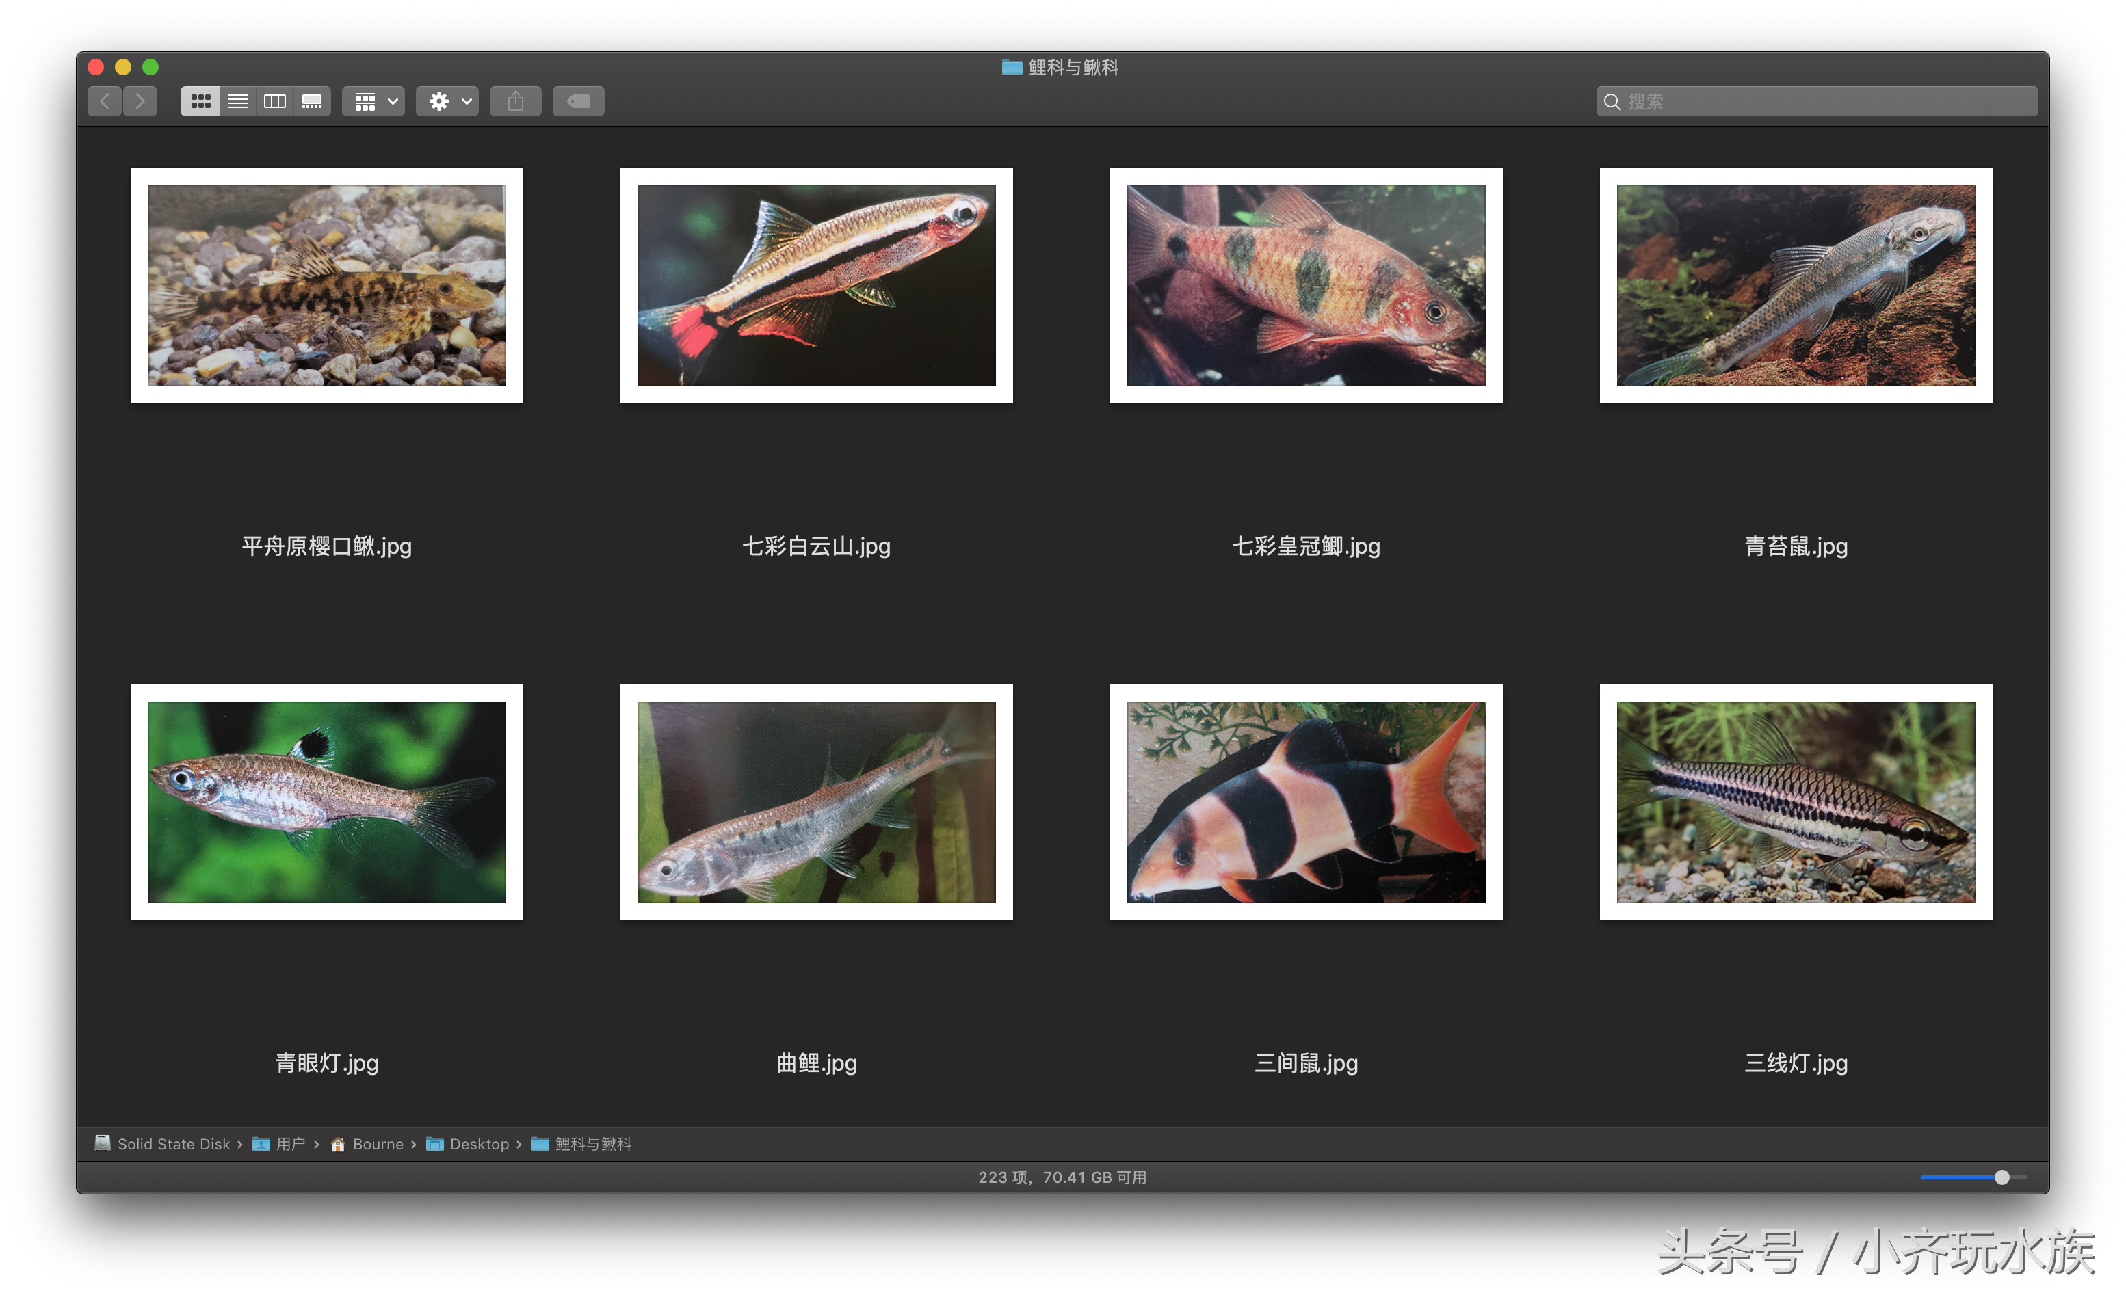2126x1295 pixels.
Task: Click the file name 三间鼠.jpg
Action: click(x=1307, y=1063)
